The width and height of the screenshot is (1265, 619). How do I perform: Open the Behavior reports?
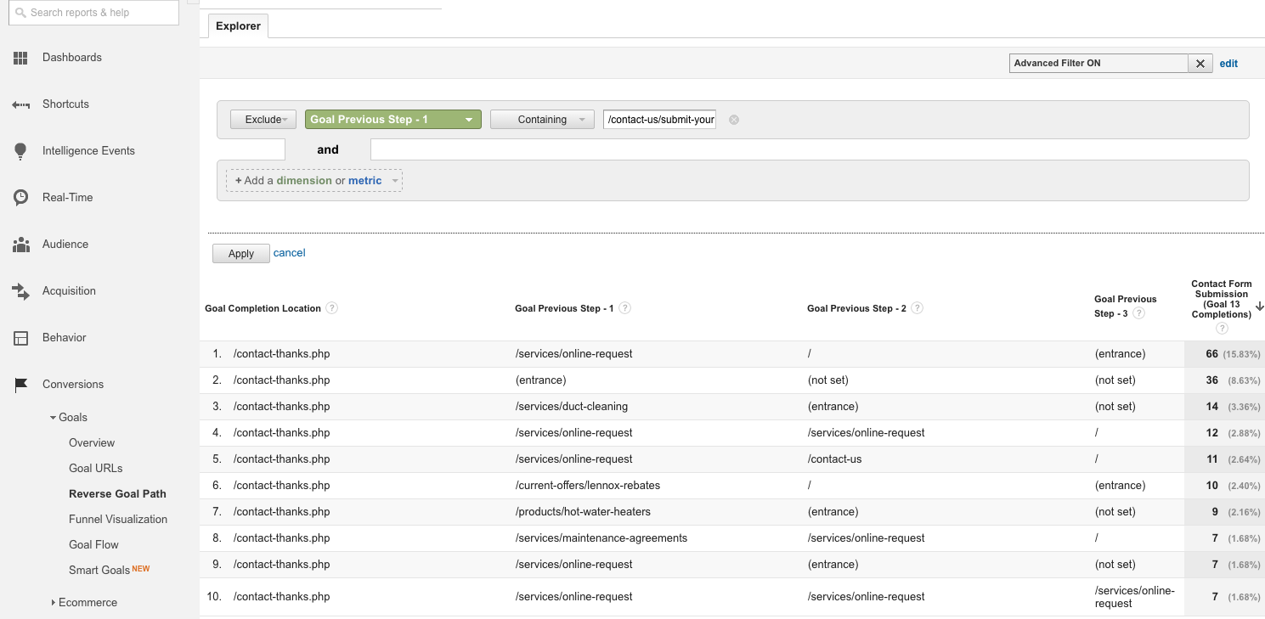(64, 337)
